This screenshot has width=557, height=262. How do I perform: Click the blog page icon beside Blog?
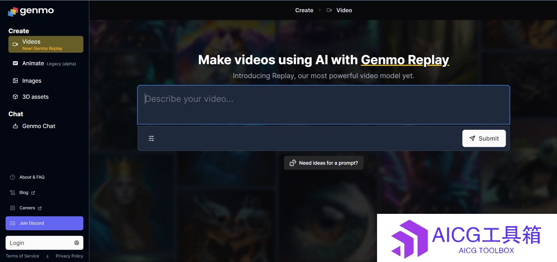point(13,193)
